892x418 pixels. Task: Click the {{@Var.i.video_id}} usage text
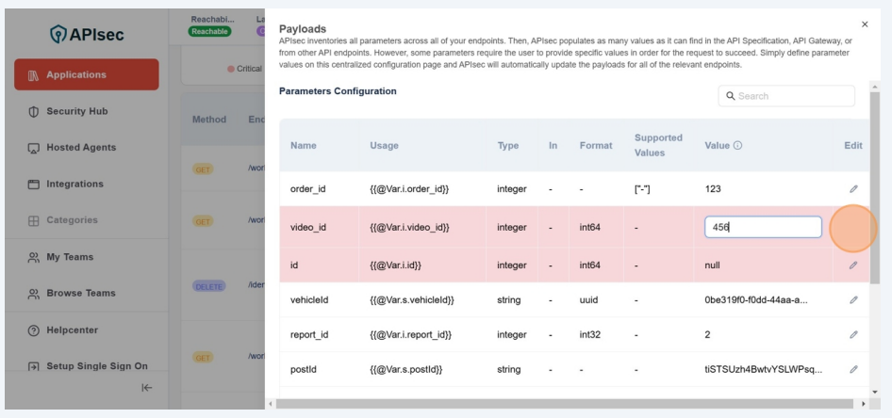coord(409,227)
